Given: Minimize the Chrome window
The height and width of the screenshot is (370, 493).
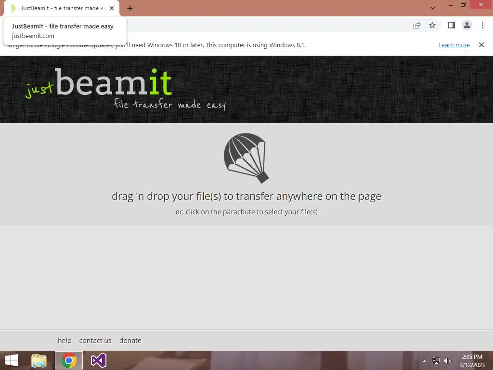Looking at the screenshot, I should coord(451,5).
